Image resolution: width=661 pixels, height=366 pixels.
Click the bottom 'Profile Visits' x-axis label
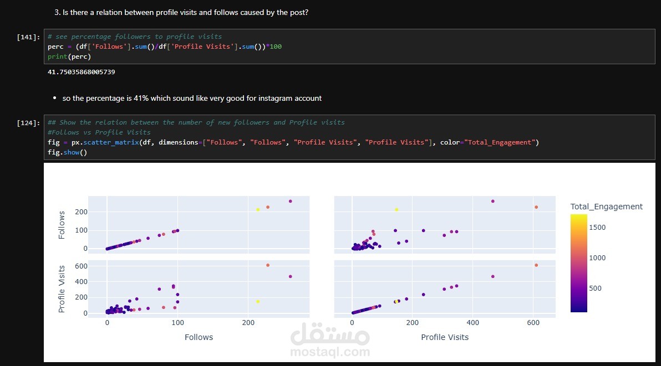[x=445, y=337]
